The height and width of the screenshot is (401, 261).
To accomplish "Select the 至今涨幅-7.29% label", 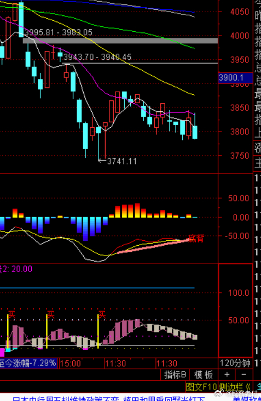I will coord(27,363).
